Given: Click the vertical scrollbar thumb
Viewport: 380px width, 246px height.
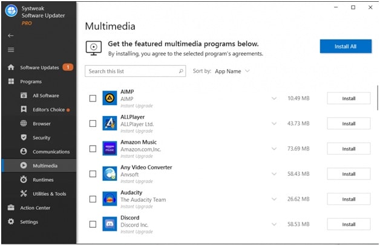Looking at the screenshot, I should (x=378, y=97).
